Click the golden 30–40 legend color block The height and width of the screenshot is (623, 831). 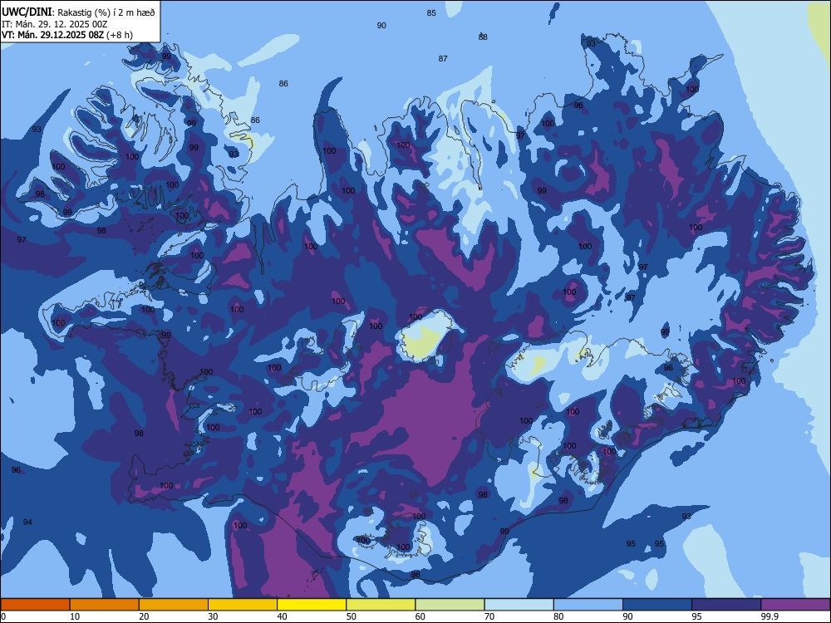[x=243, y=605]
